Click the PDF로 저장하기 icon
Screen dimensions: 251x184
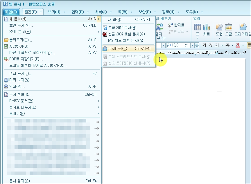(x=6, y=59)
